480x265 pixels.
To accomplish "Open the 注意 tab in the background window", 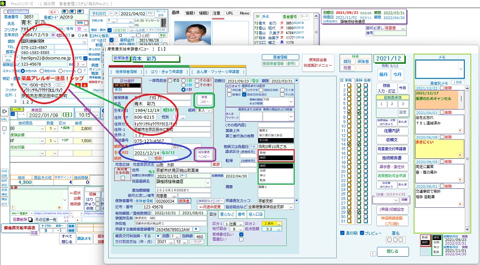I will tap(216, 13).
